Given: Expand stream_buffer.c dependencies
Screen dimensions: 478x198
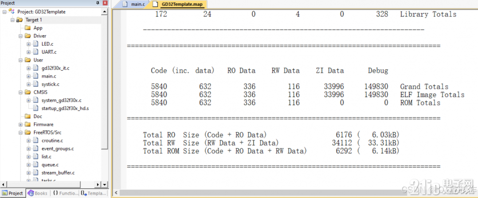Looking at the screenshot, I should pyautogui.click(x=29, y=173).
